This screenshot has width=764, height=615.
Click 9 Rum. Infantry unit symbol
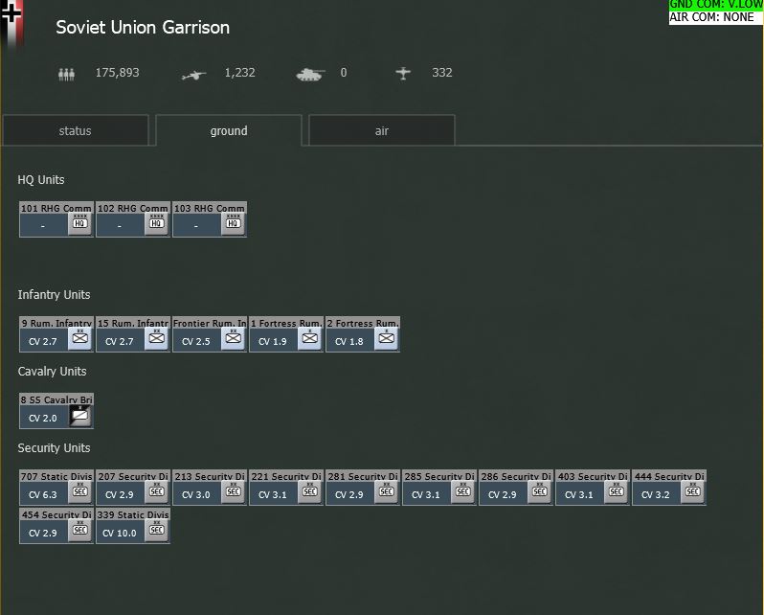point(79,338)
